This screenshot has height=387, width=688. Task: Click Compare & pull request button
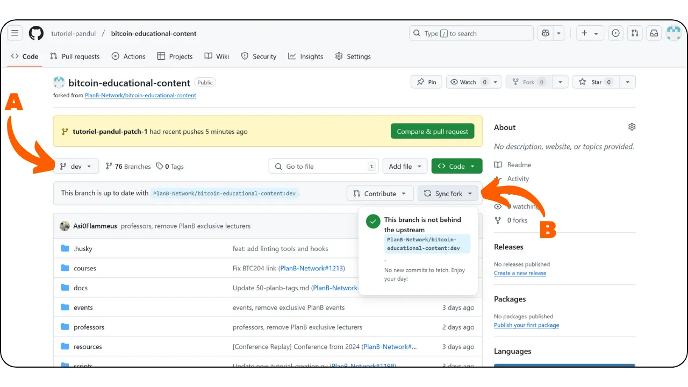[433, 132]
